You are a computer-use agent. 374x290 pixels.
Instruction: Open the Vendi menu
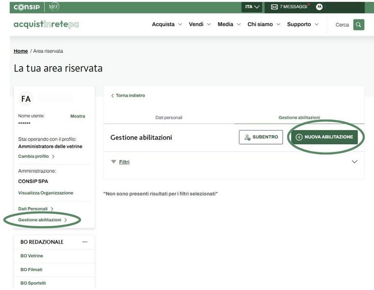pos(200,25)
